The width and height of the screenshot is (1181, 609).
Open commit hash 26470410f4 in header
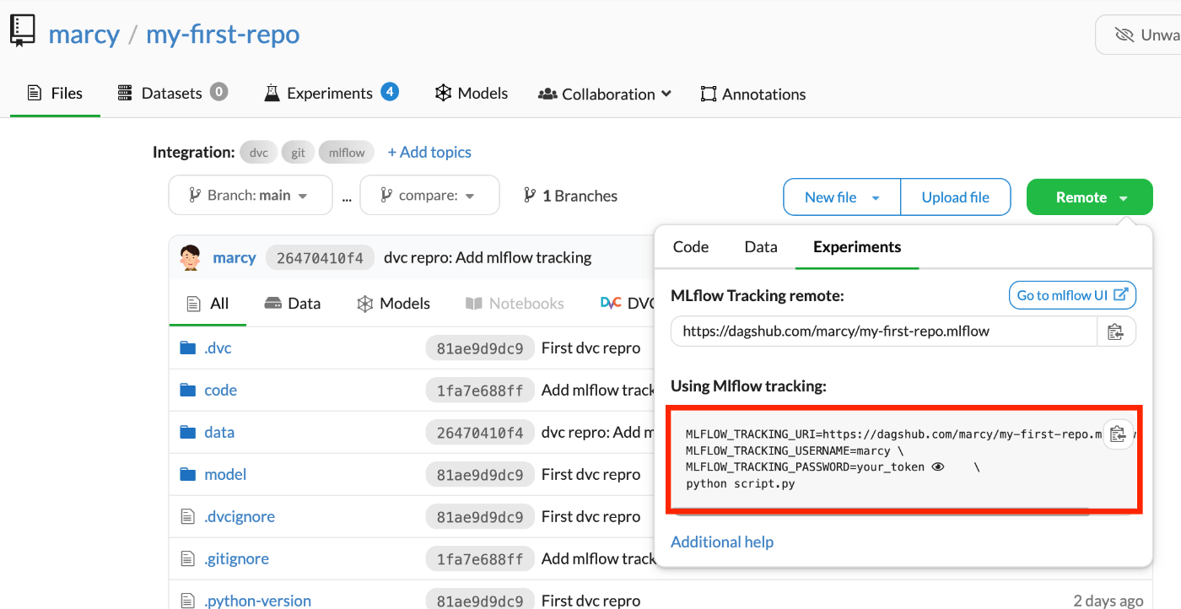[320, 258]
